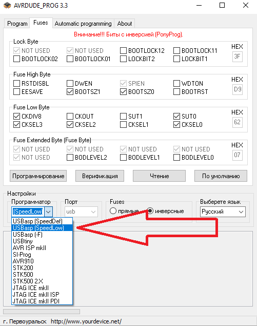Enable the BOOTLOCK12 checkbox

(123, 50)
